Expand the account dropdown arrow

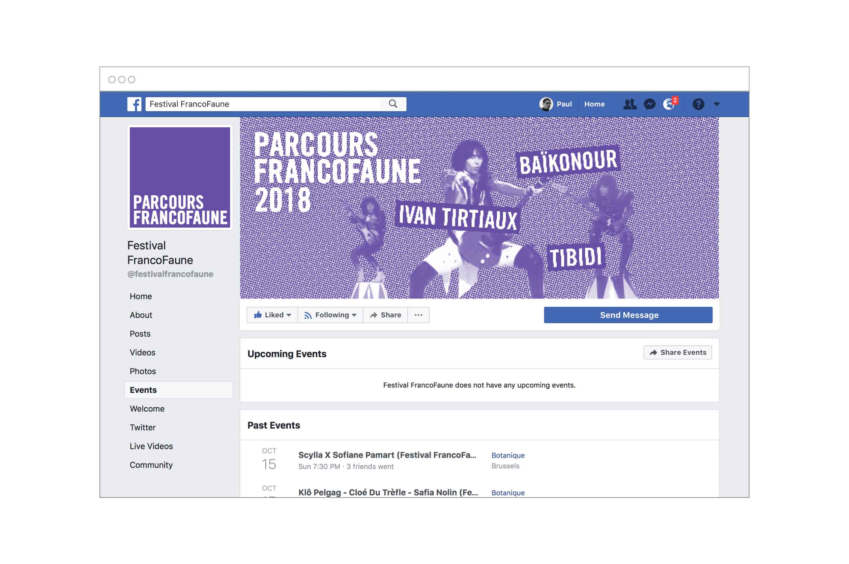point(717,104)
